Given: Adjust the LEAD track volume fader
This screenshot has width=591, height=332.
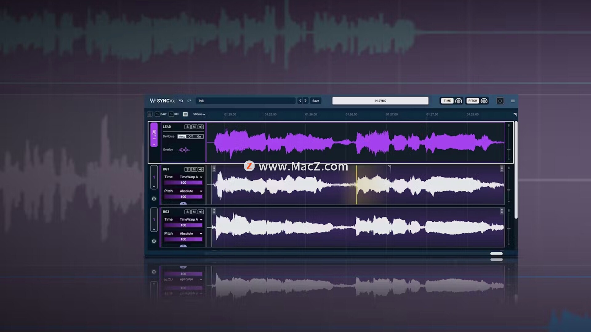Looking at the screenshot, I should (x=509, y=150).
